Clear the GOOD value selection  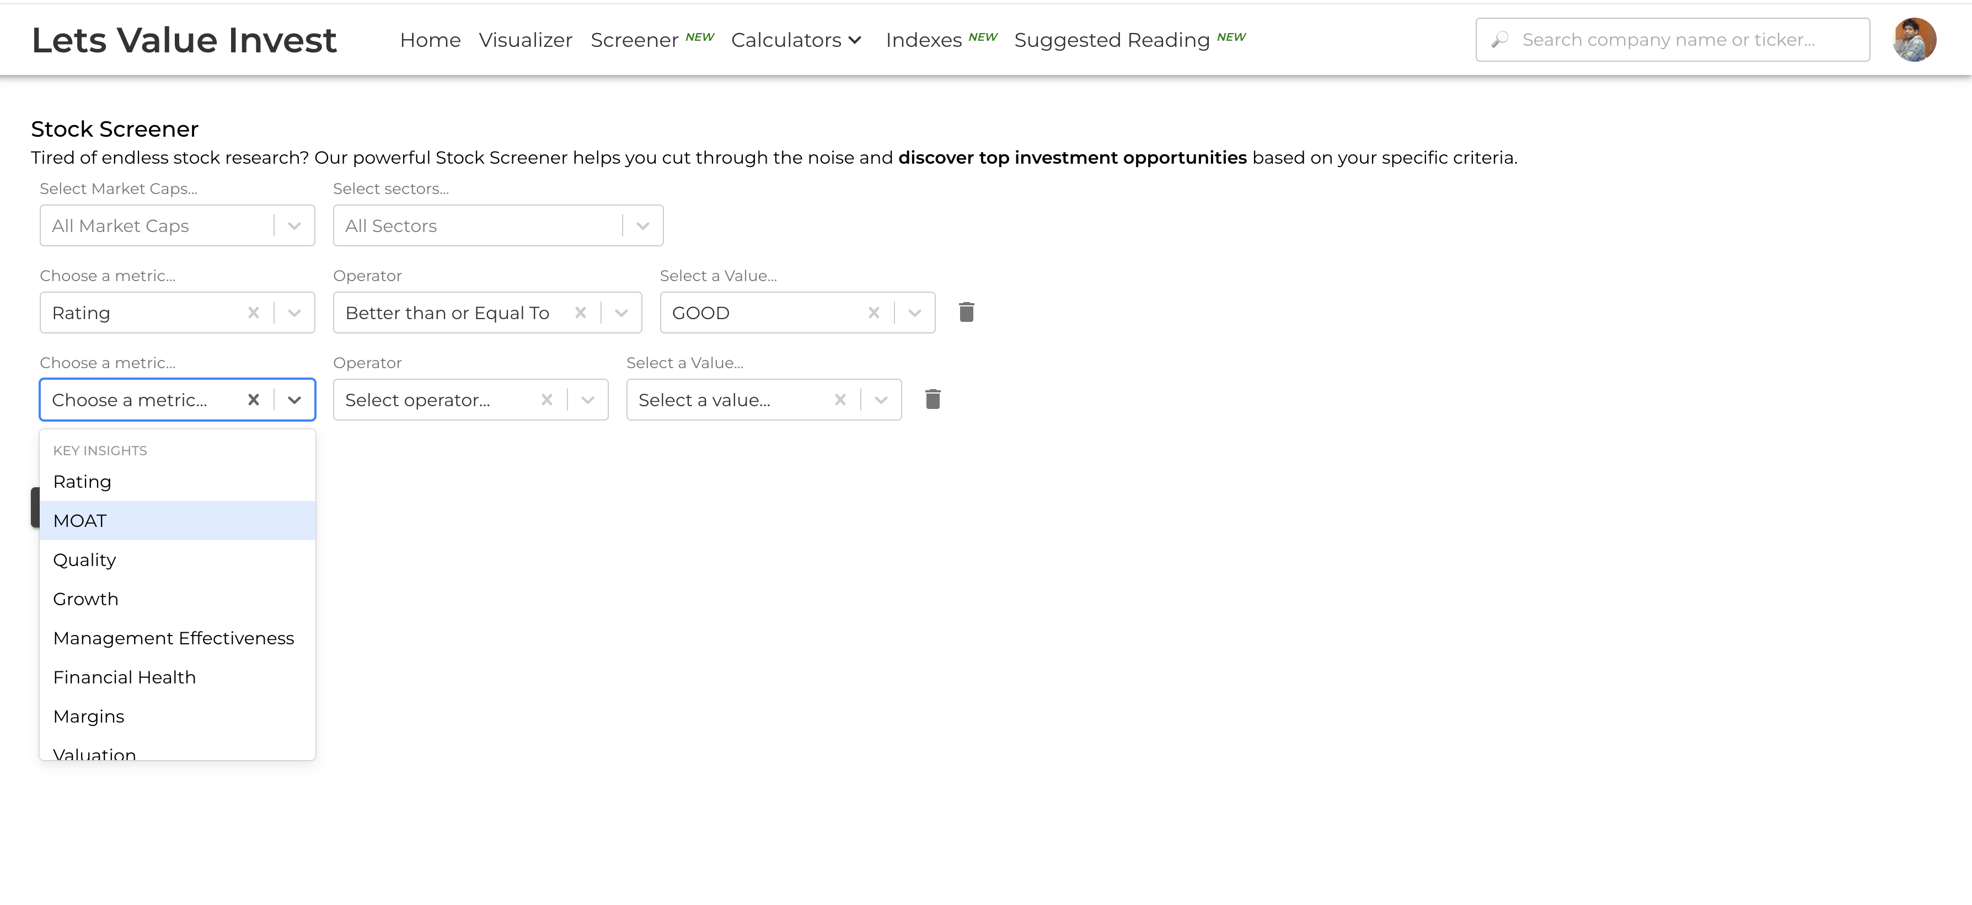(874, 312)
